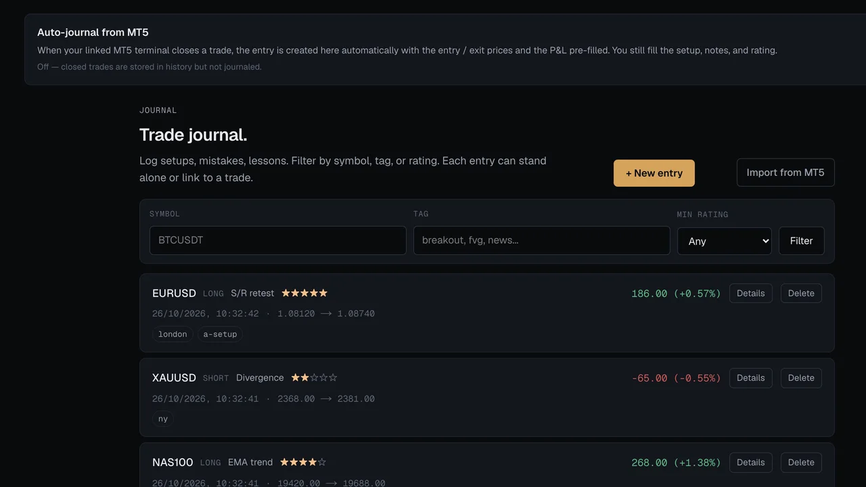Click the EURUSD five-star rating

pos(304,293)
